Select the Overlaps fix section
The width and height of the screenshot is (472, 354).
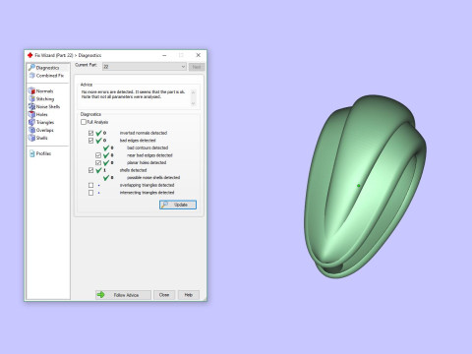click(x=41, y=130)
